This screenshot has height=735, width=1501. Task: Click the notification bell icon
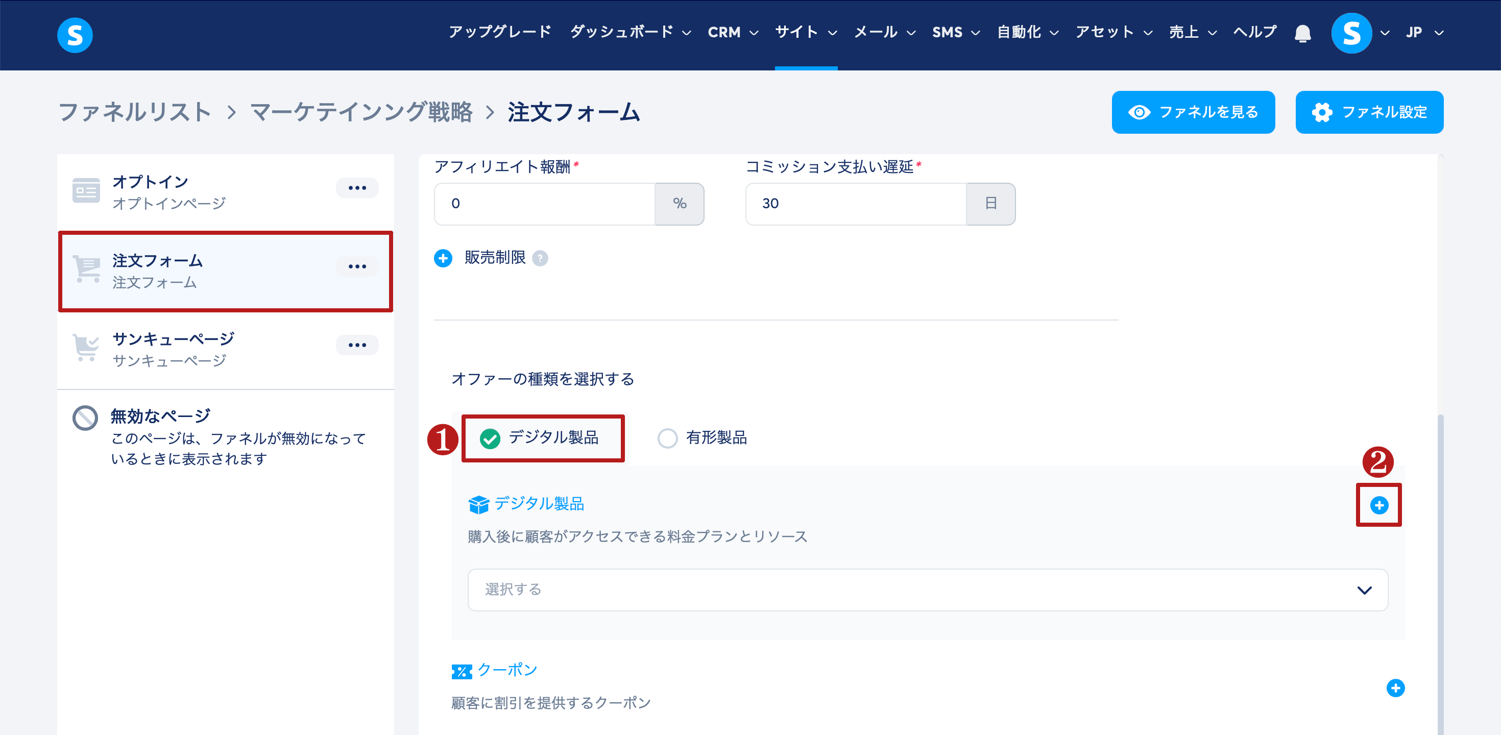1302,33
